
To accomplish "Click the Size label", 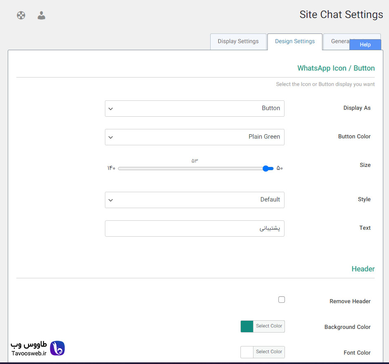I will pyautogui.click(x=365, y=165).
